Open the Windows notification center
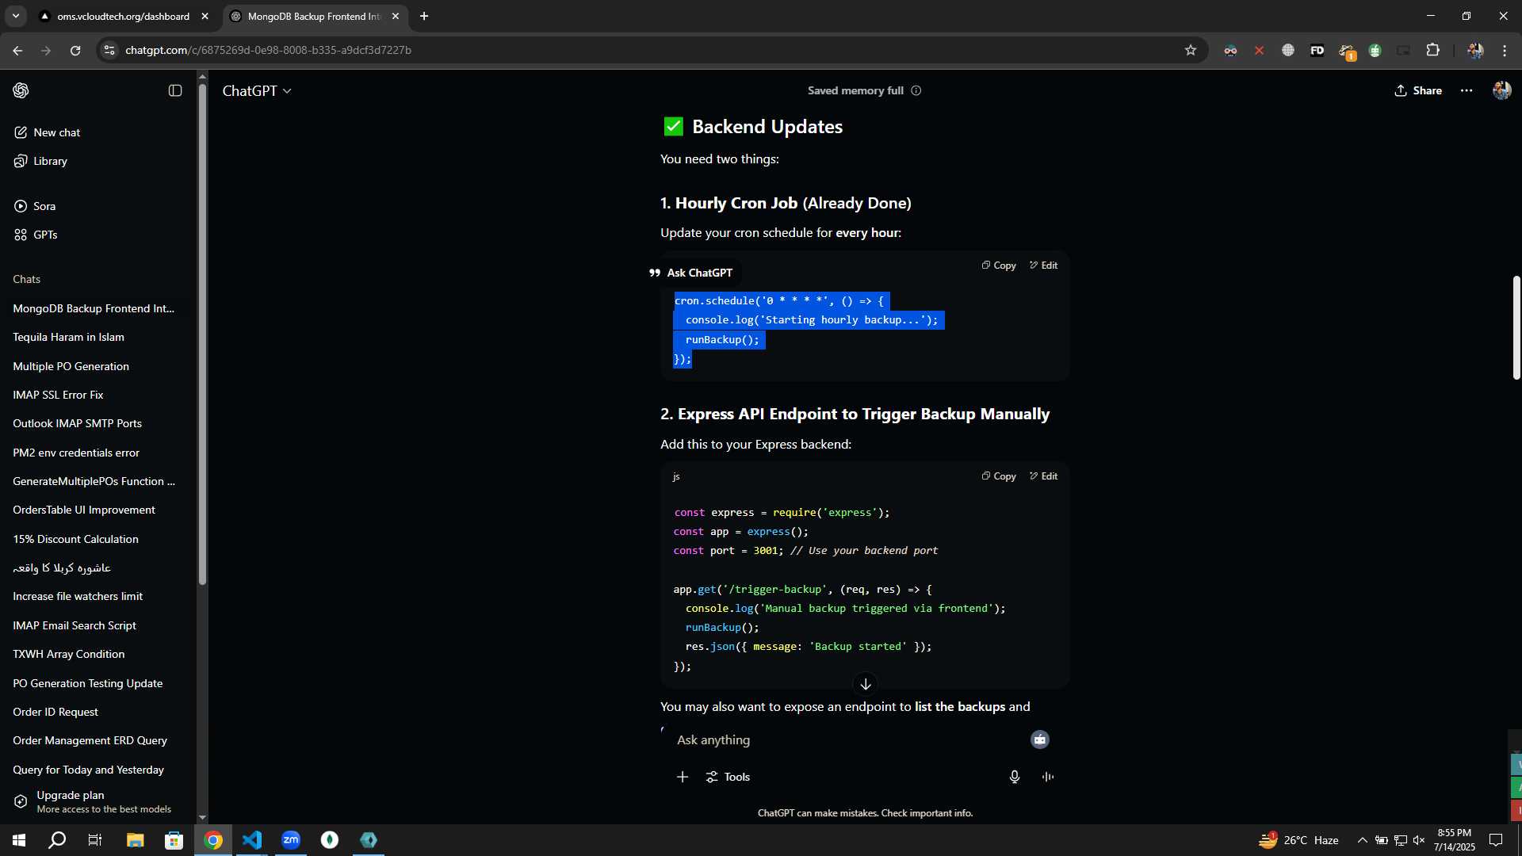 coord(1496,840)
